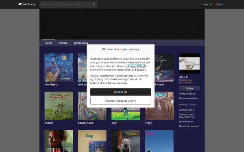Select the music tab
The height and width of the screenshot is (152, 244).
click(48, 43)
